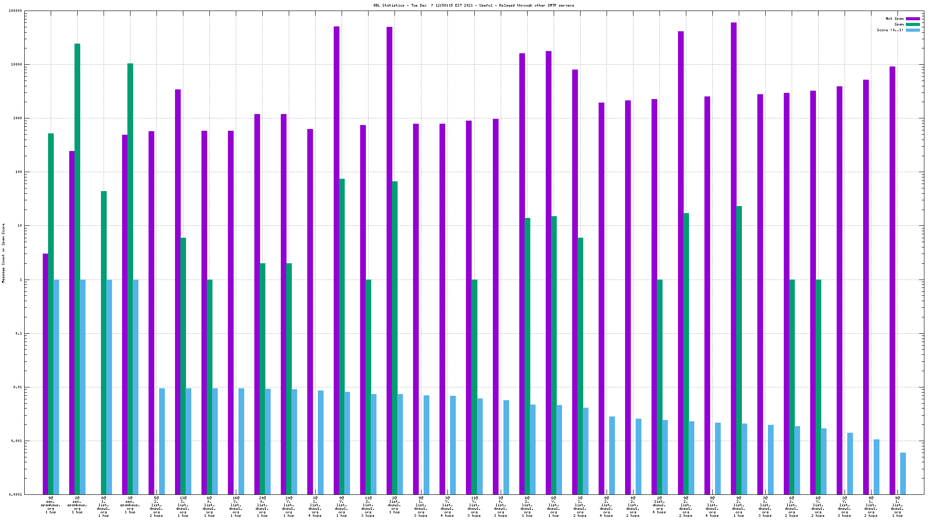The height and width of the screenshot is (523, 931).
Task: Click the short purple bar of the first group
Action: point(45,374)
